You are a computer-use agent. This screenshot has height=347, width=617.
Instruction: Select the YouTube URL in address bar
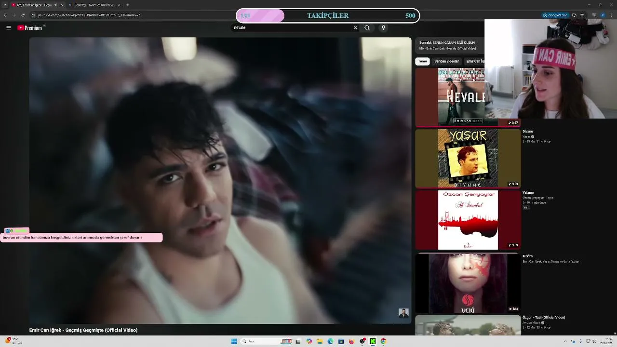click(x=89, y=15)
